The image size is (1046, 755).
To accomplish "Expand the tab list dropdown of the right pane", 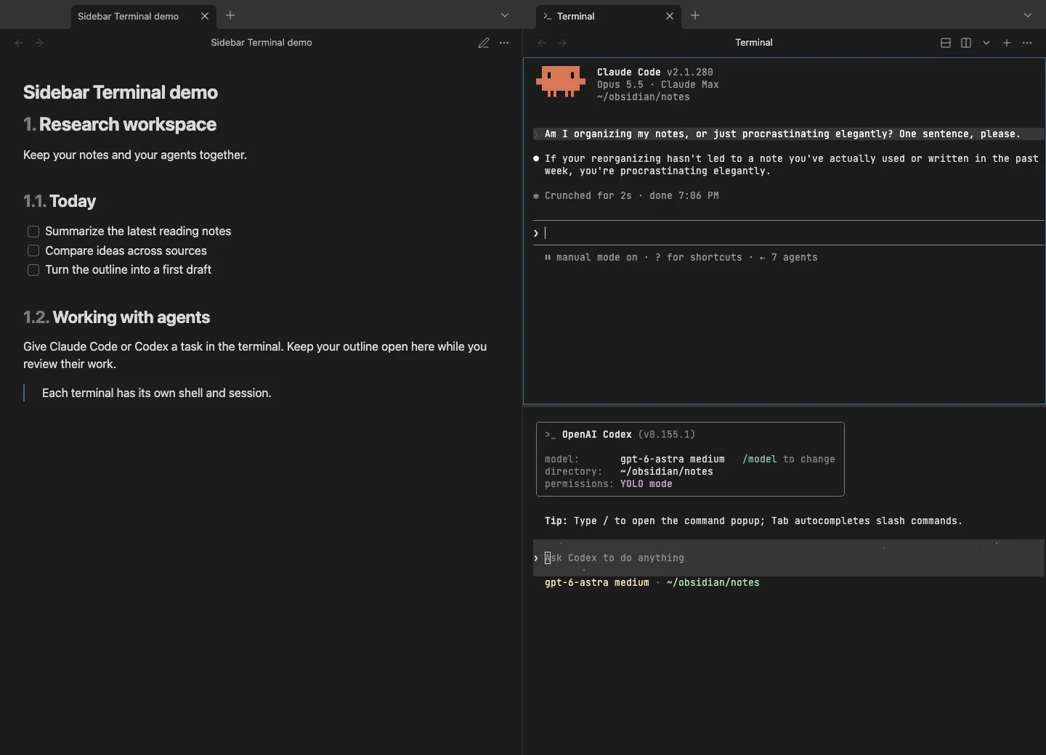I will click(1028, 15).
